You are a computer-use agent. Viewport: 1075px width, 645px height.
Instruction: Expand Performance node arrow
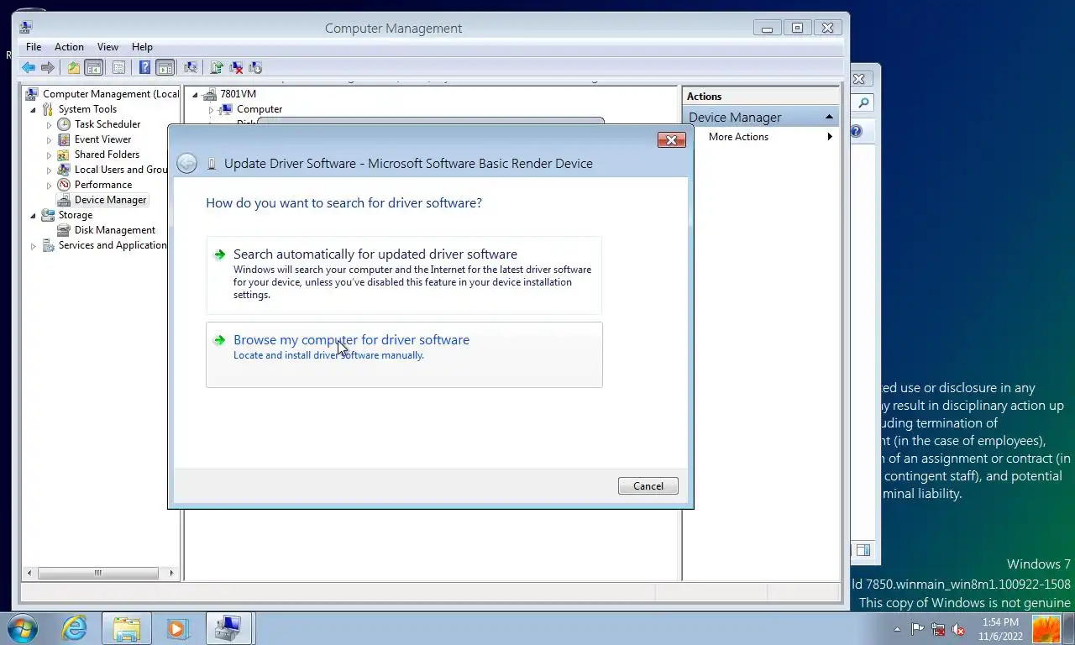[49, 185]
